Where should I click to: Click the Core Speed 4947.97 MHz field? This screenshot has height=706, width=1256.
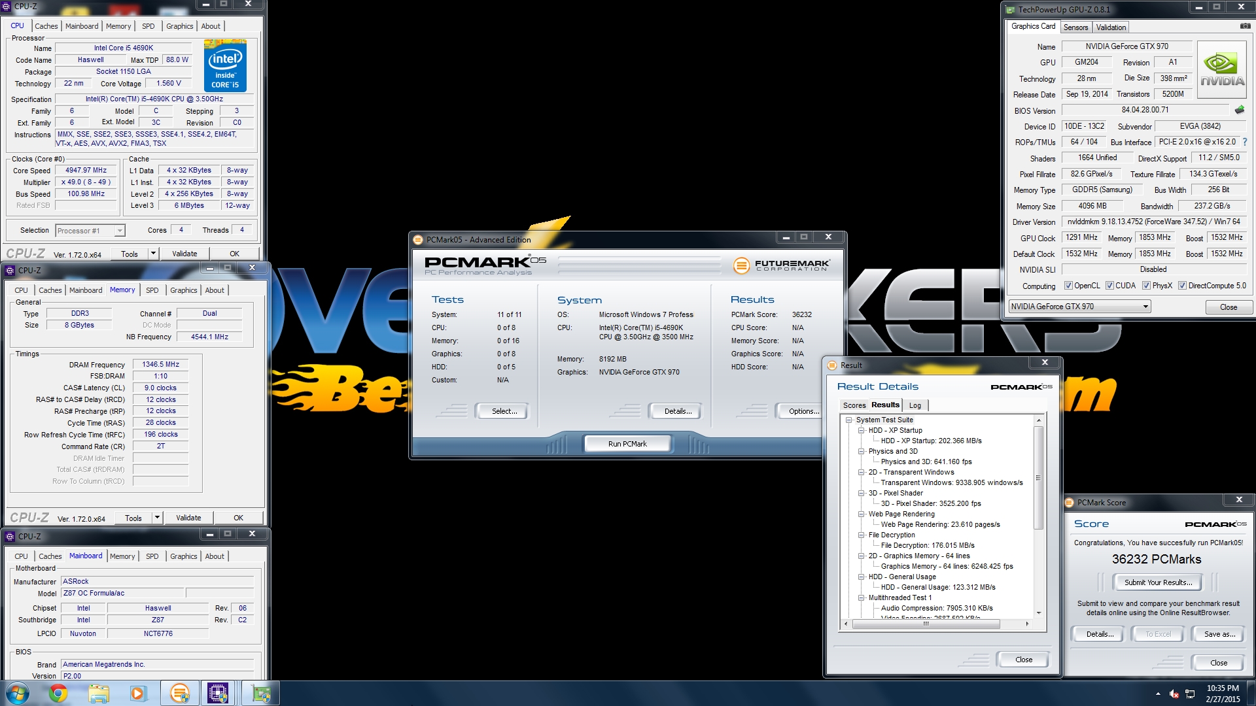(86, 170)
